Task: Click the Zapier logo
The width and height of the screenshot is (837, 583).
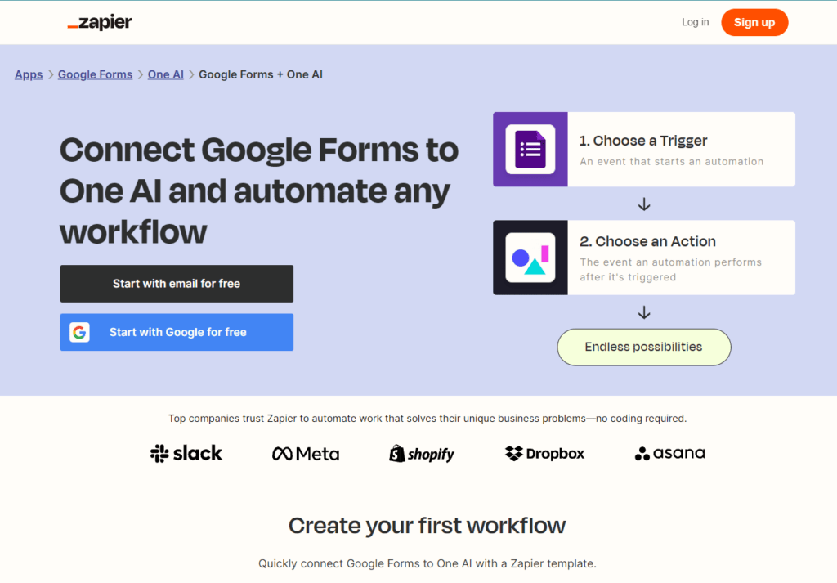Action: pos(100,23)
